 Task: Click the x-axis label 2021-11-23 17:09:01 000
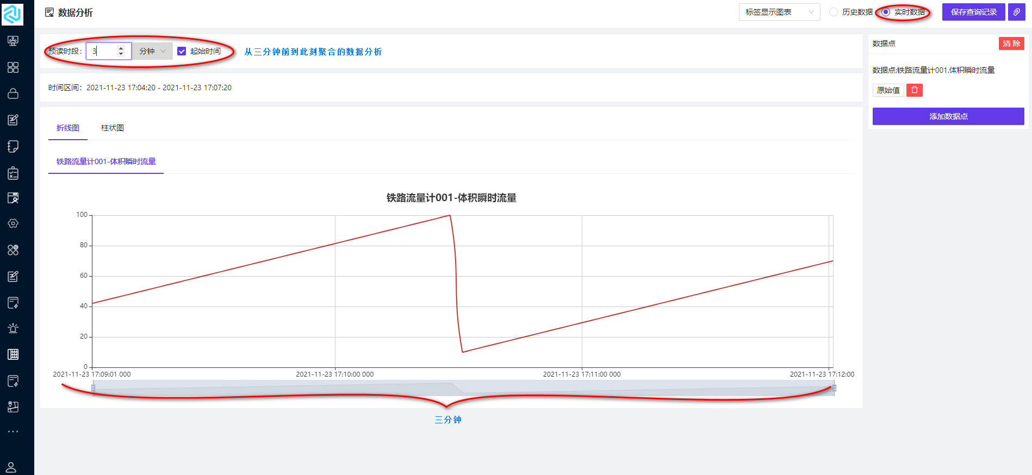coord(92,374)
